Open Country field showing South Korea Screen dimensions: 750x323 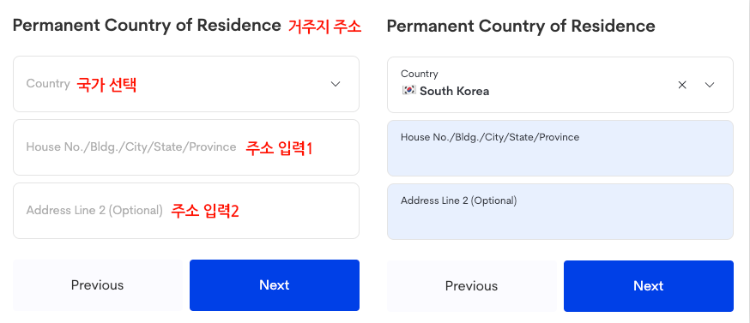tap(560, 85)
